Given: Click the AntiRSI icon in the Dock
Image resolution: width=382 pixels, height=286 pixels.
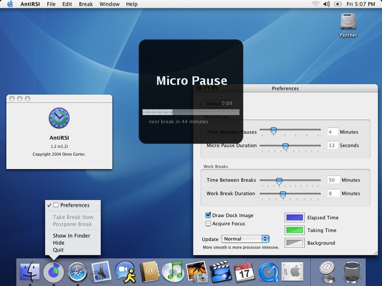Looking at the screenshot, I should coord(53,272).
